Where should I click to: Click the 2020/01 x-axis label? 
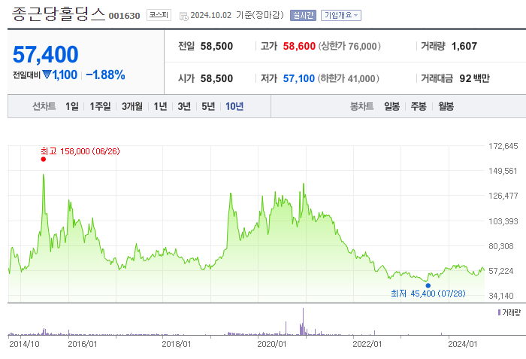[x=272, y=344]
